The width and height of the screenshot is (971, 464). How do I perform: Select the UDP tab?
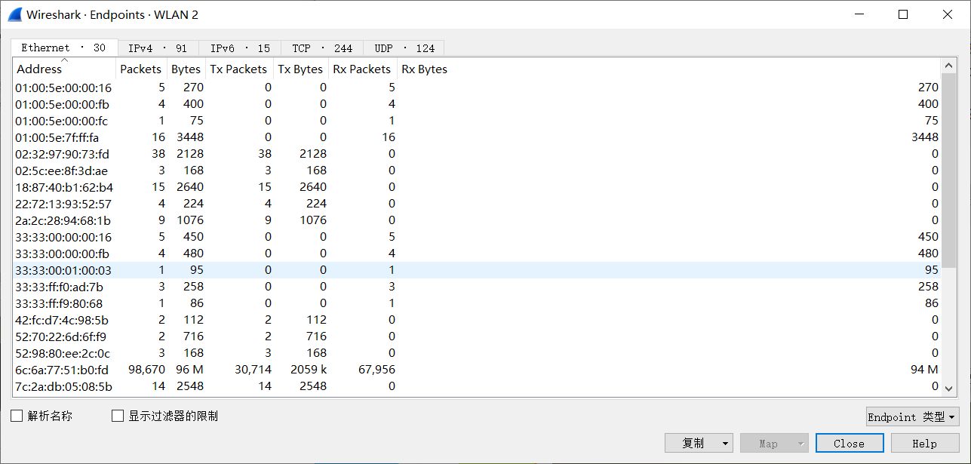(404, 48)
